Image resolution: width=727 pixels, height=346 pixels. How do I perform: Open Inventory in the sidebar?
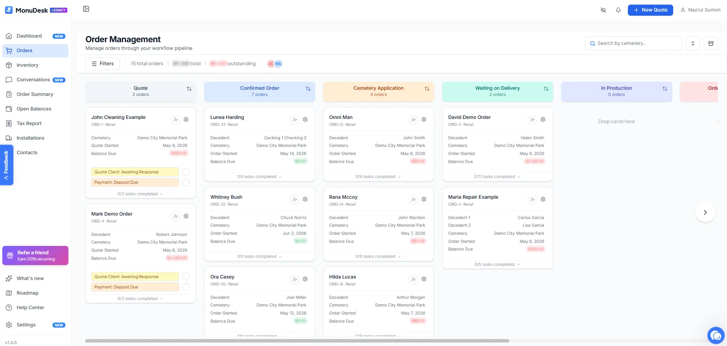35,65
